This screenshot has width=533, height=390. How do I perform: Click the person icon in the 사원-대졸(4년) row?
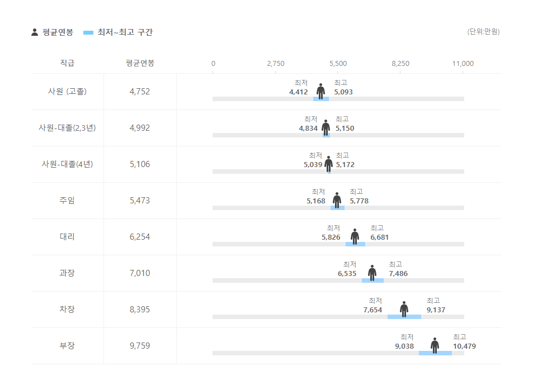click(328, 164)
